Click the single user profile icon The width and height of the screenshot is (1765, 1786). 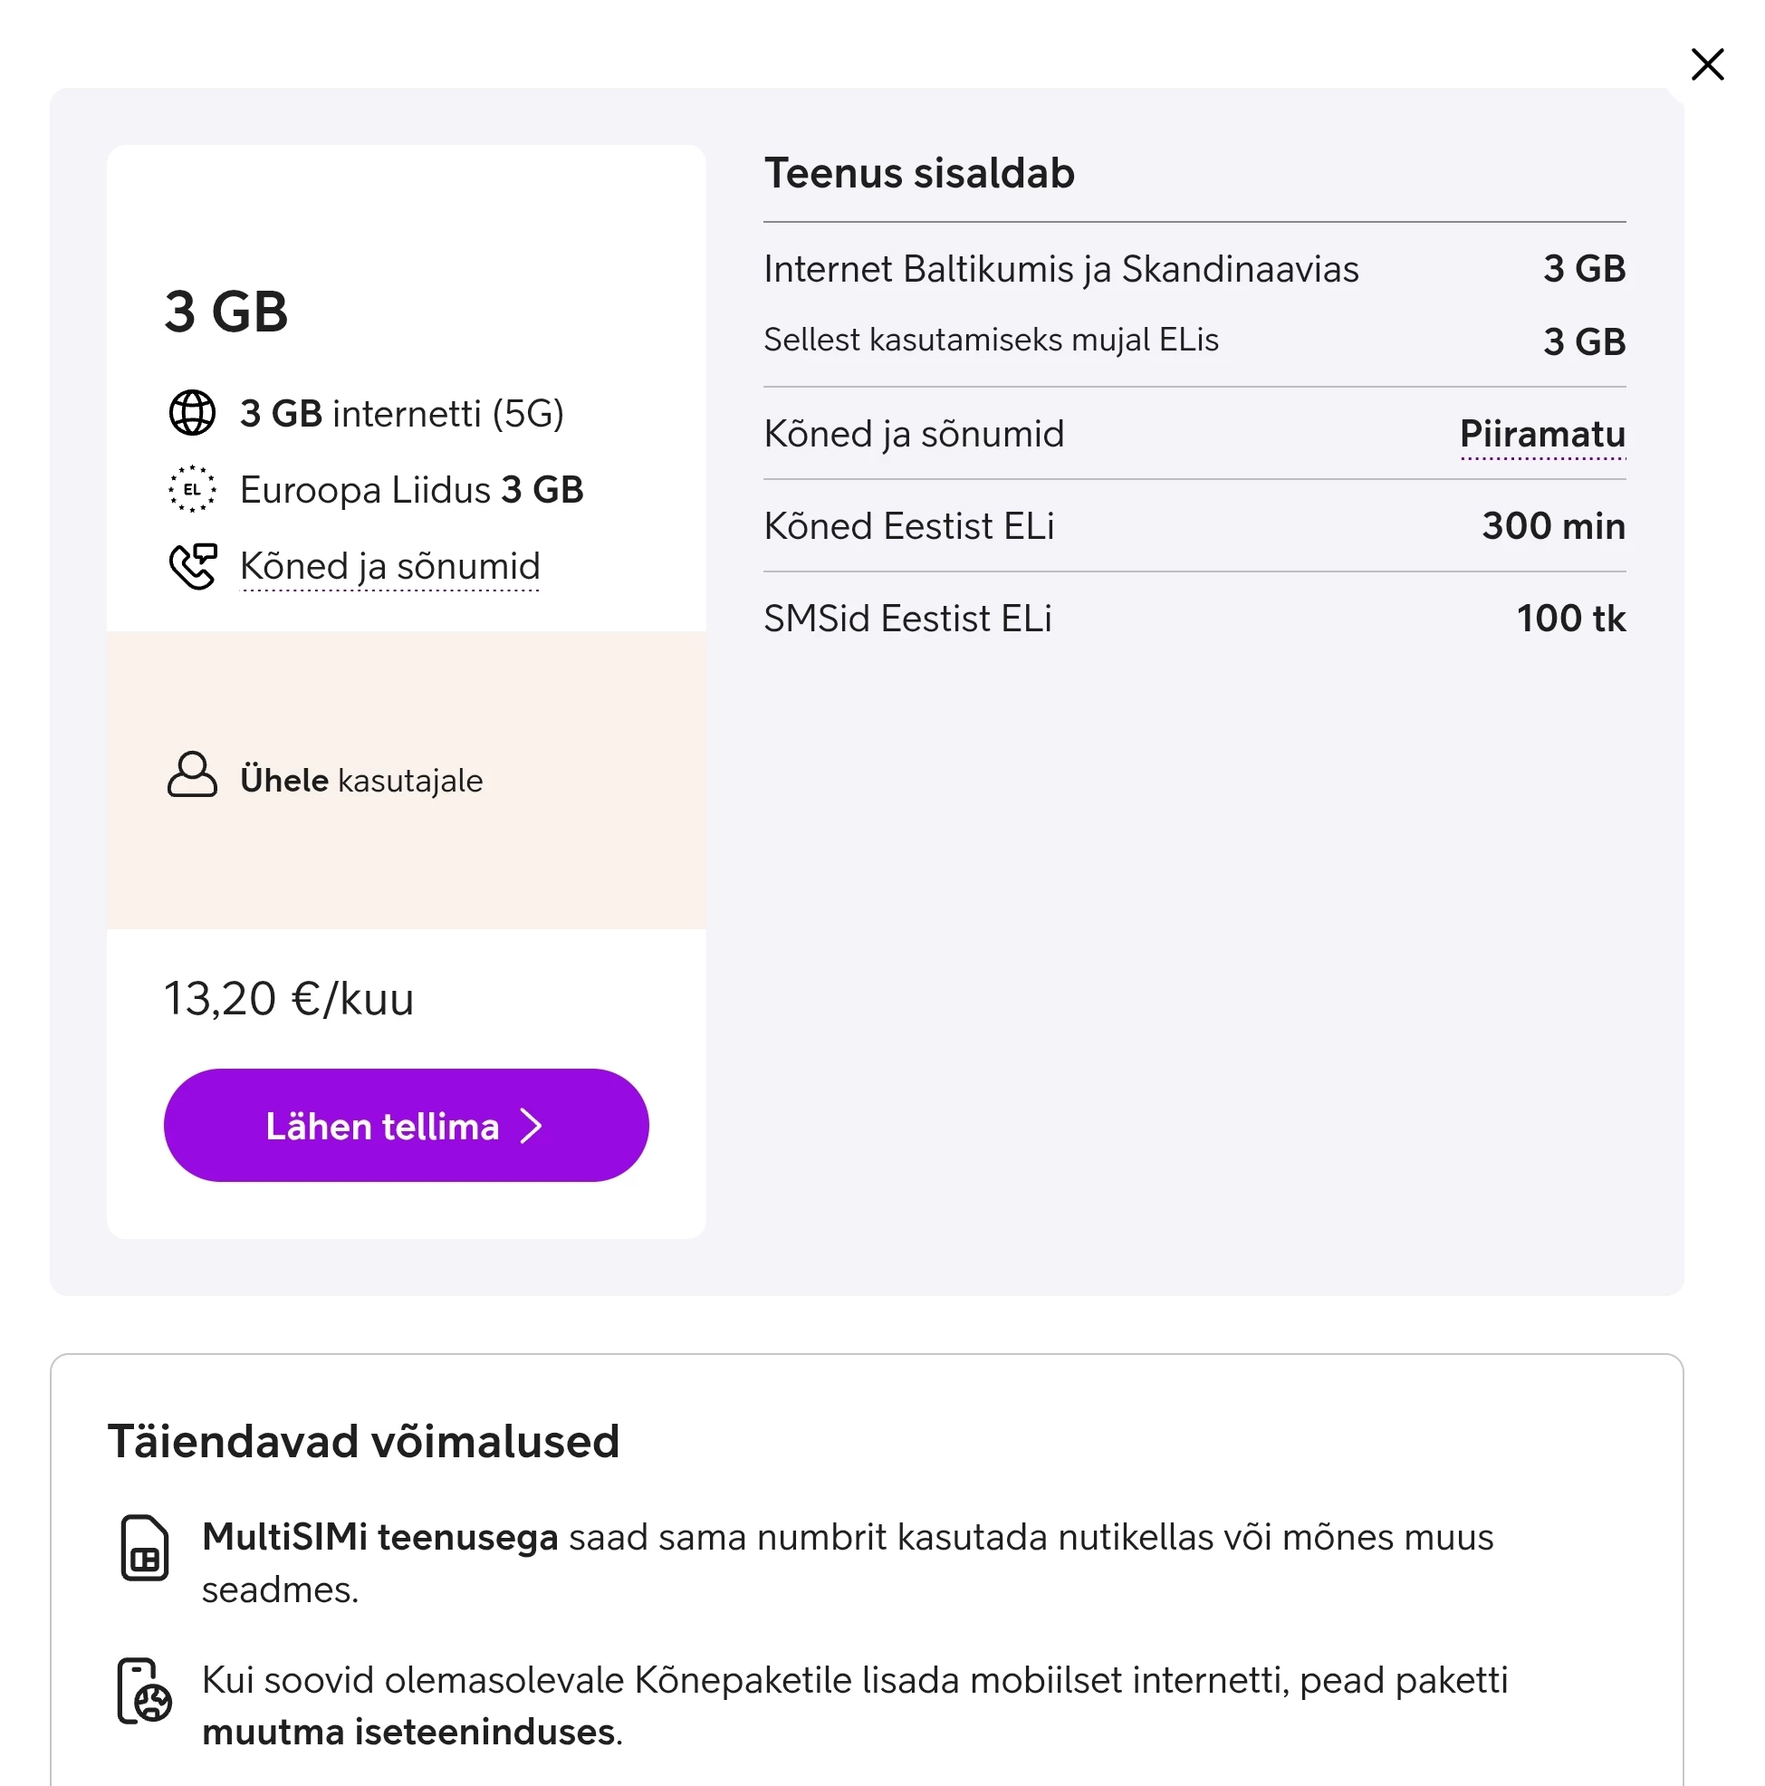coord(192,775)
